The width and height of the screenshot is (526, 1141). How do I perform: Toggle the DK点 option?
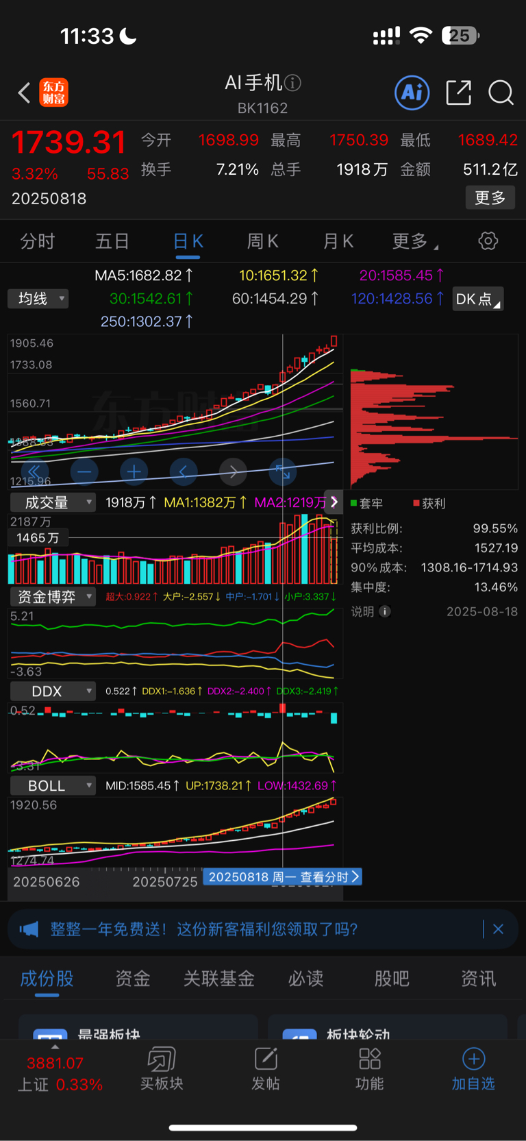(x=478, y=299)
